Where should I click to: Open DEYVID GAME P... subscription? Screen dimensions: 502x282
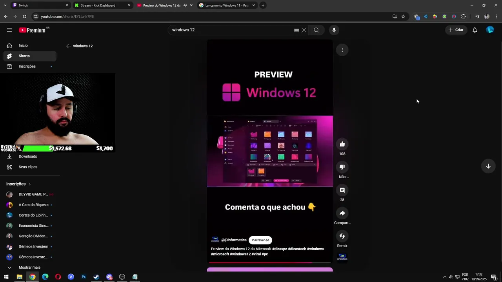click(30, 194)
